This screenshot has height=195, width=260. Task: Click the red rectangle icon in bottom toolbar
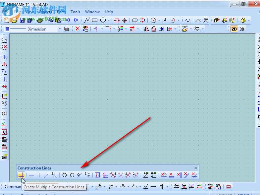click(228, 186)
